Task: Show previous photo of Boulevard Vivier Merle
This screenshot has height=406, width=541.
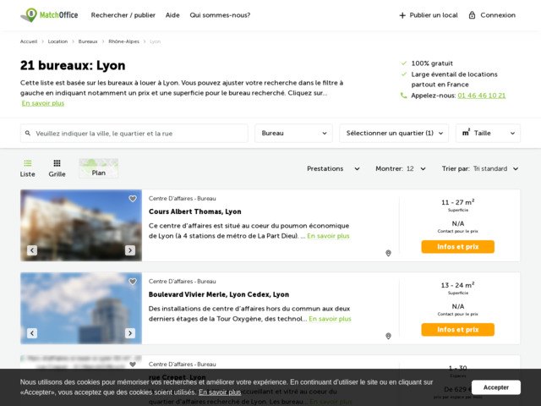Action: pyautogui.click(x=32, y=333)
